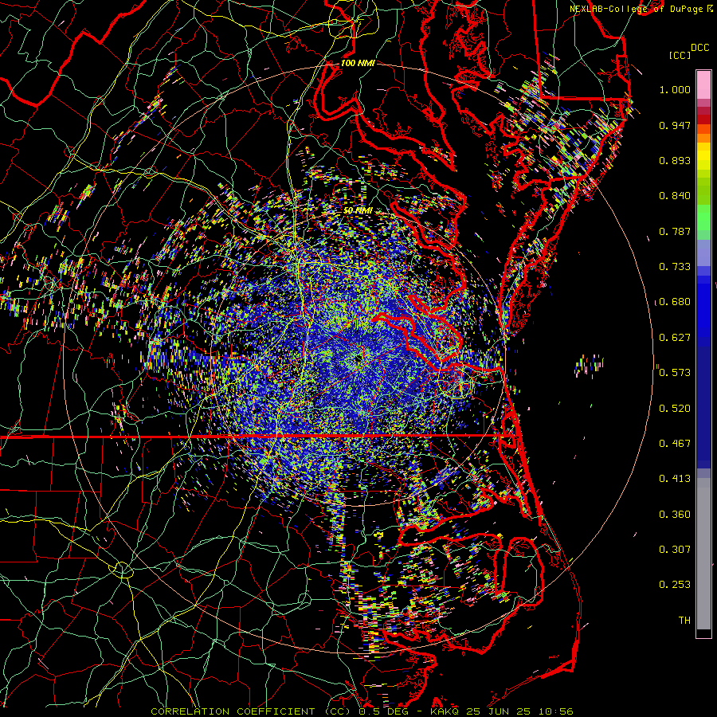This screenshot has width=717, height=717.
Task: Click the 100 NMI range ring label
Action: [x=358, y=63]
